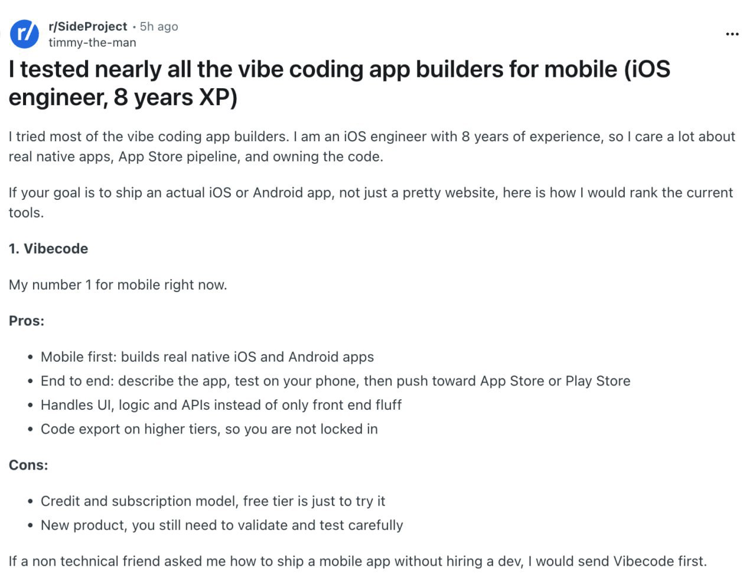Select the 'End to end' bullet point
Screen dimensions: 756x583
click(335, 381)
